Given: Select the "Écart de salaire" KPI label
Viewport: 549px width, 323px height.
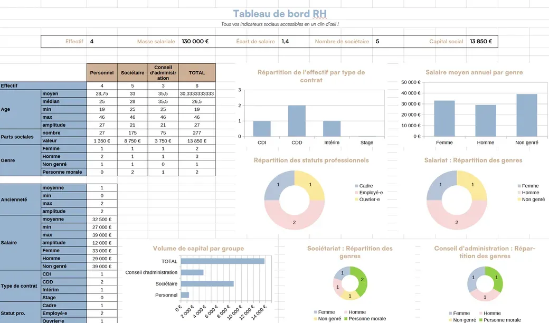Looking at the screenshot, I should tap(255, 41).
